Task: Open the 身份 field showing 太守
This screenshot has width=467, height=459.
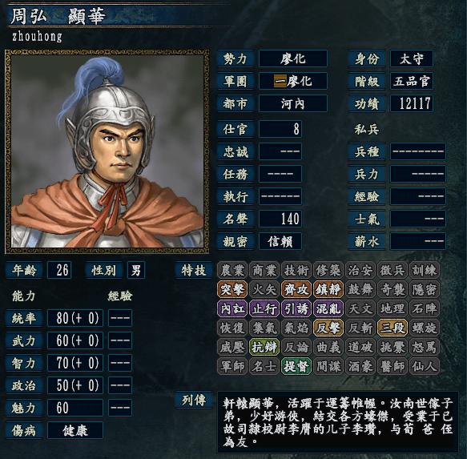Action: click(411, 58)
